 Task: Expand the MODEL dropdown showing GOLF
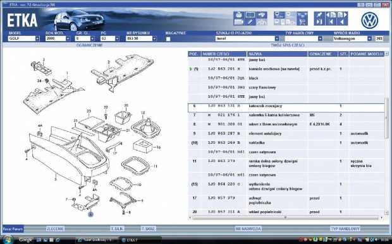tap(37, 38)
